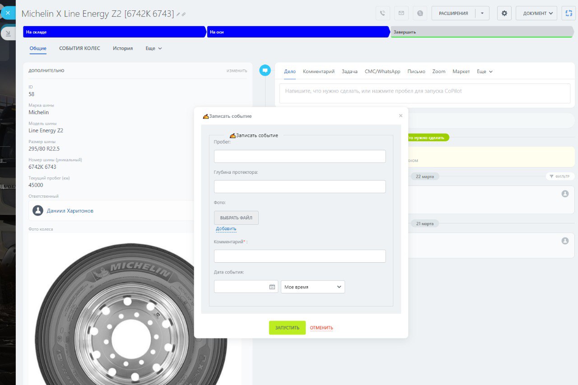Click the Michelin brand value

point(39,112)
